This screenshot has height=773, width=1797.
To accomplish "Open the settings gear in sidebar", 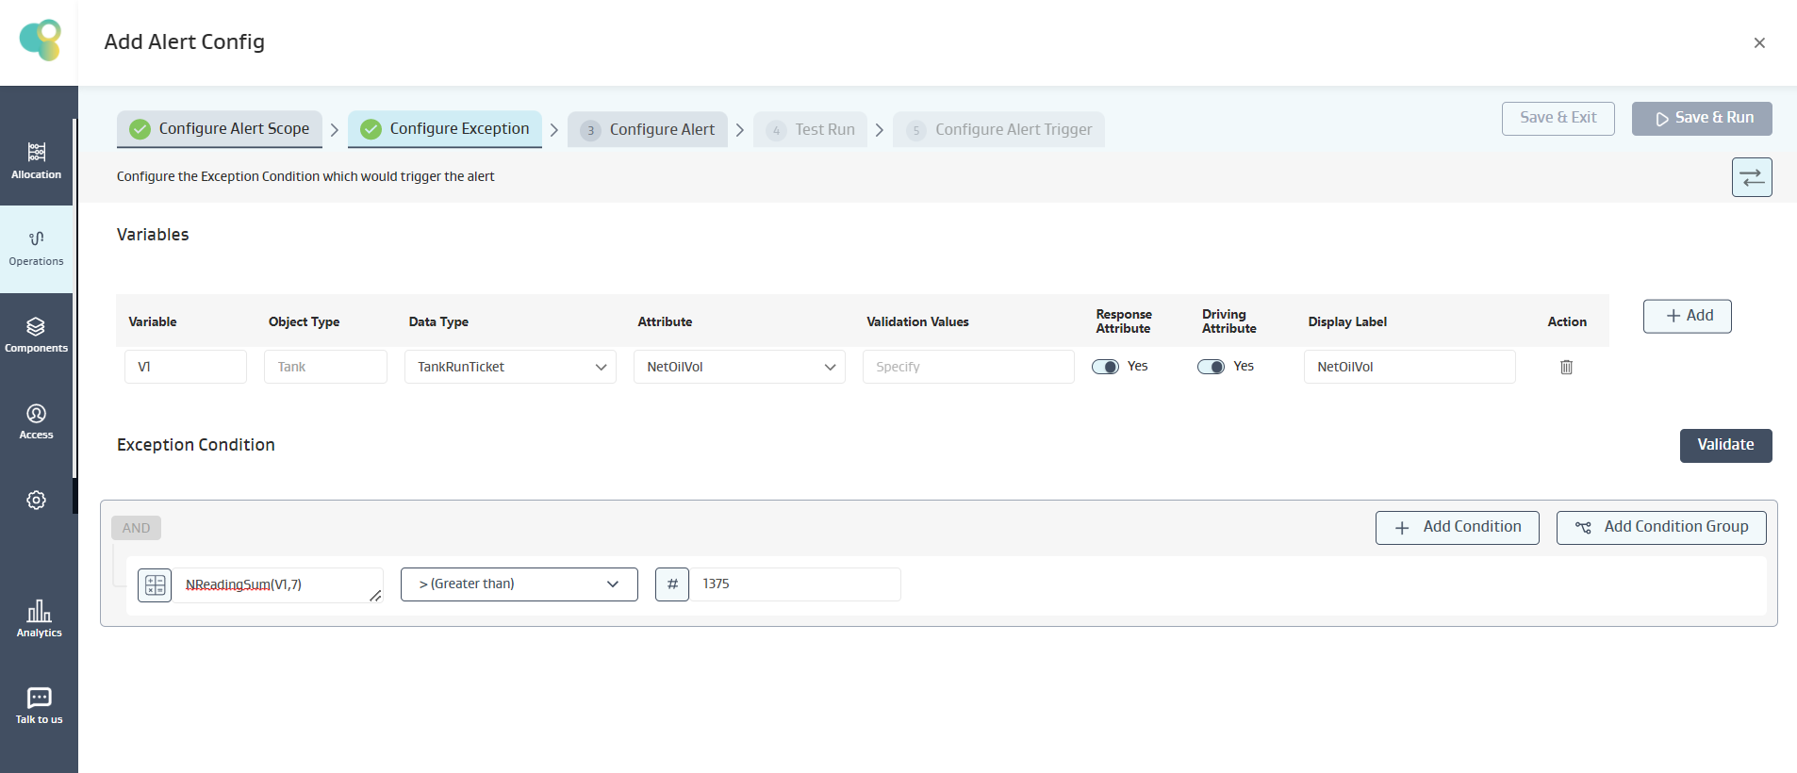I will 36,501.
